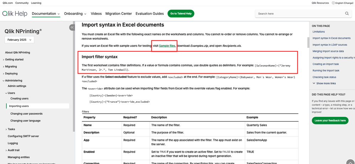This screenshot has height=164, width=355.
Task: Open the Documentation dropdown menu
Action: (46, 13)
